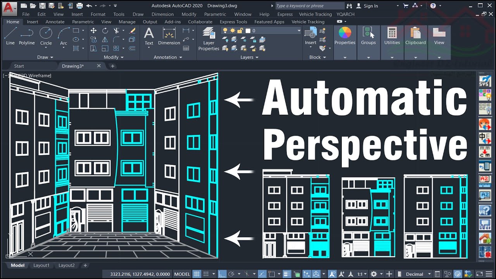Select the Rectangle tool in Draw panel

(x=76, y=31)
